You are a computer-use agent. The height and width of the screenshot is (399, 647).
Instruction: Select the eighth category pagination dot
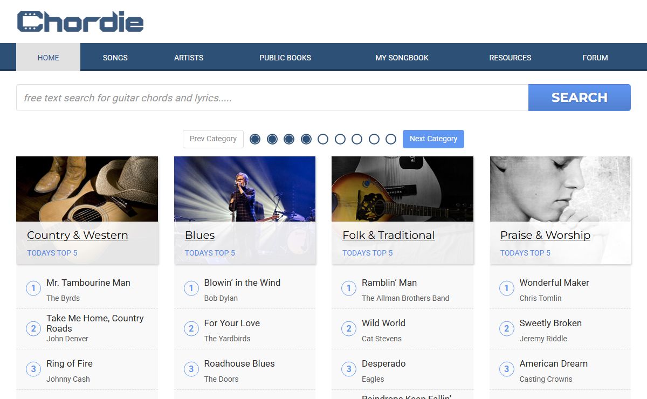pos(374,139)
